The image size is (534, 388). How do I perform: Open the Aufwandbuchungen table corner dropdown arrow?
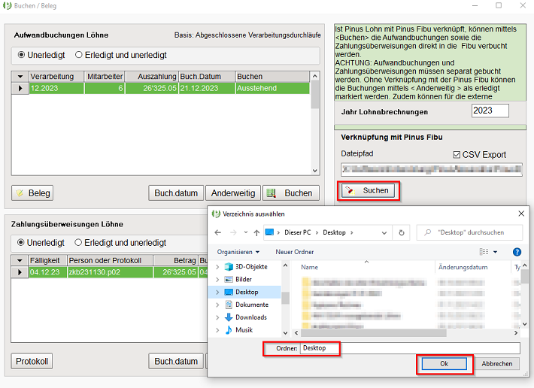pyautogui.click(x=20, y=77)
